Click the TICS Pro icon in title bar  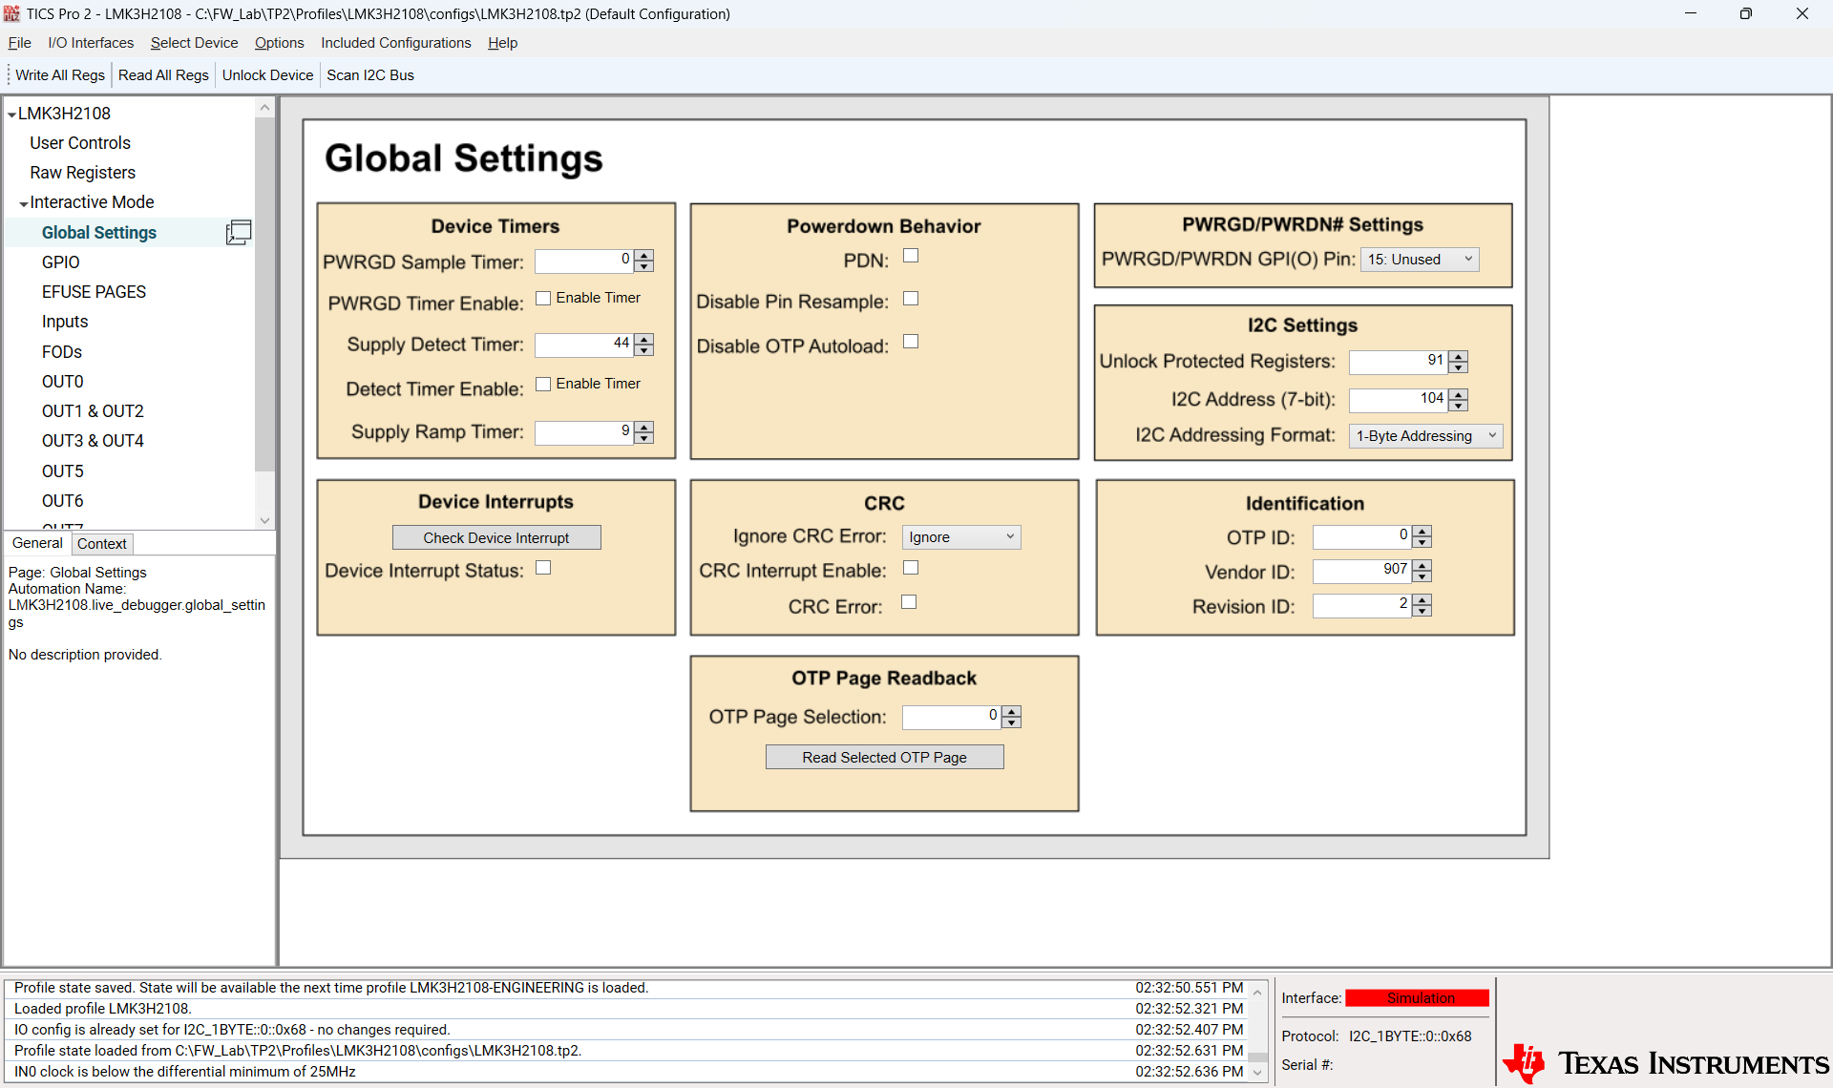tap(12, 13)
